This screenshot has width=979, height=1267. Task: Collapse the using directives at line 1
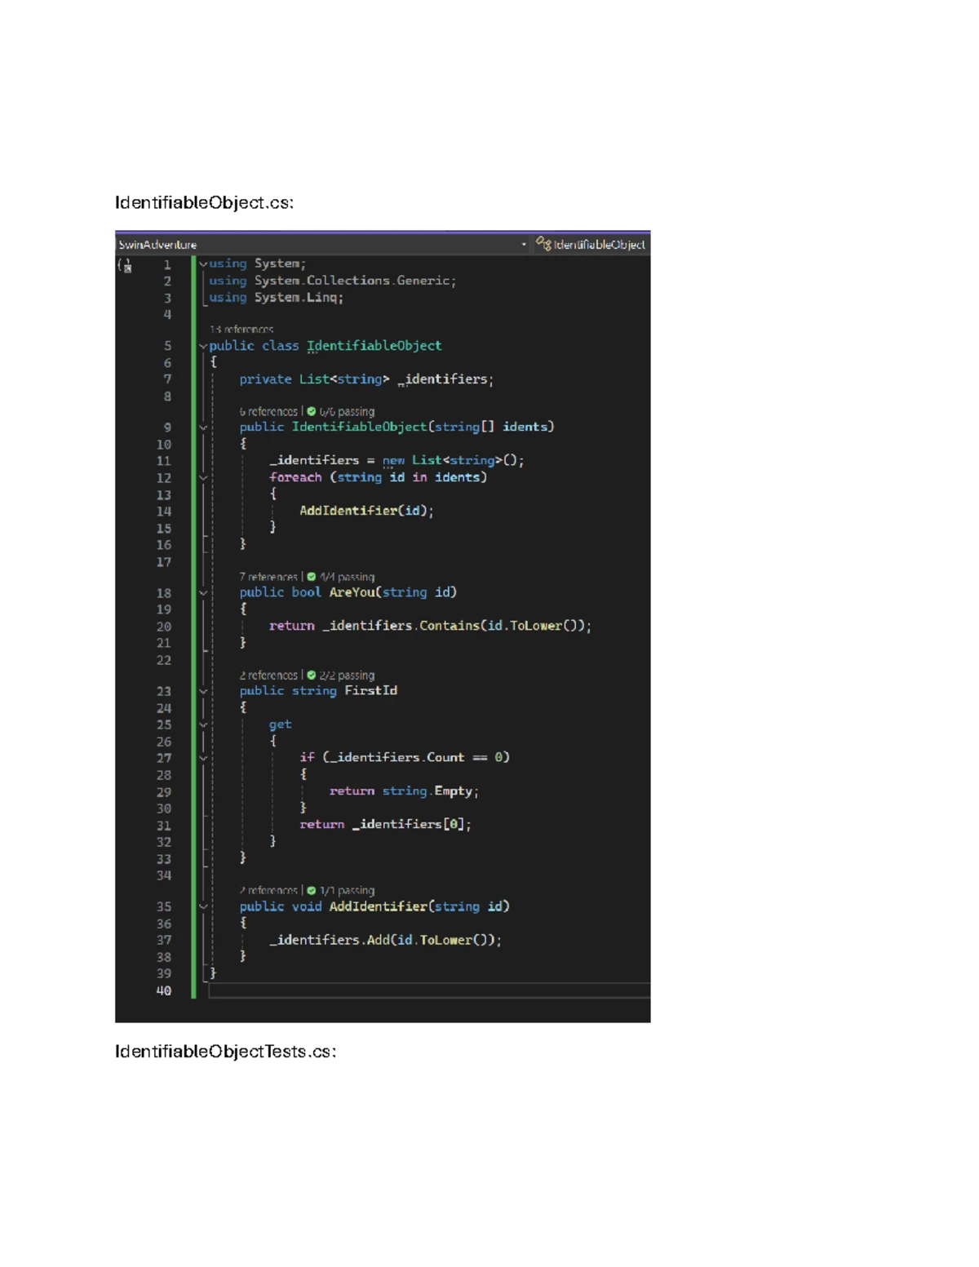point(203,264)
